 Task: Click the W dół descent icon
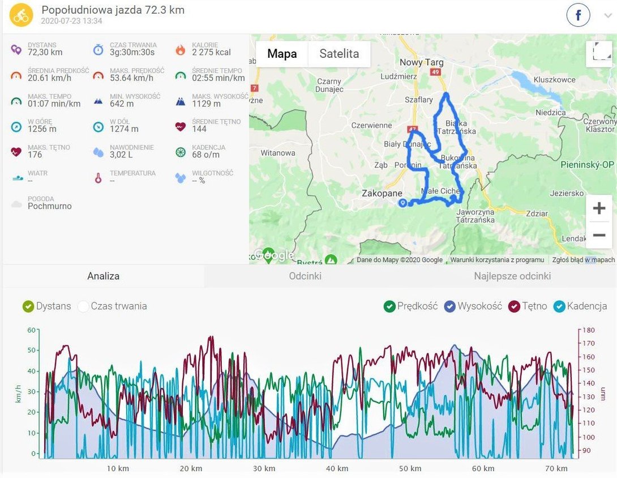pyautogui.click(x=98, y=127)
